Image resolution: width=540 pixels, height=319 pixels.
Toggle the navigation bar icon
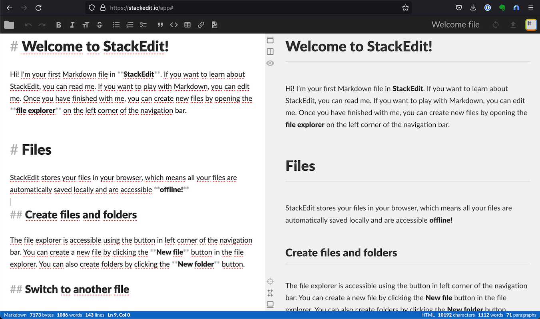[270, 40]
